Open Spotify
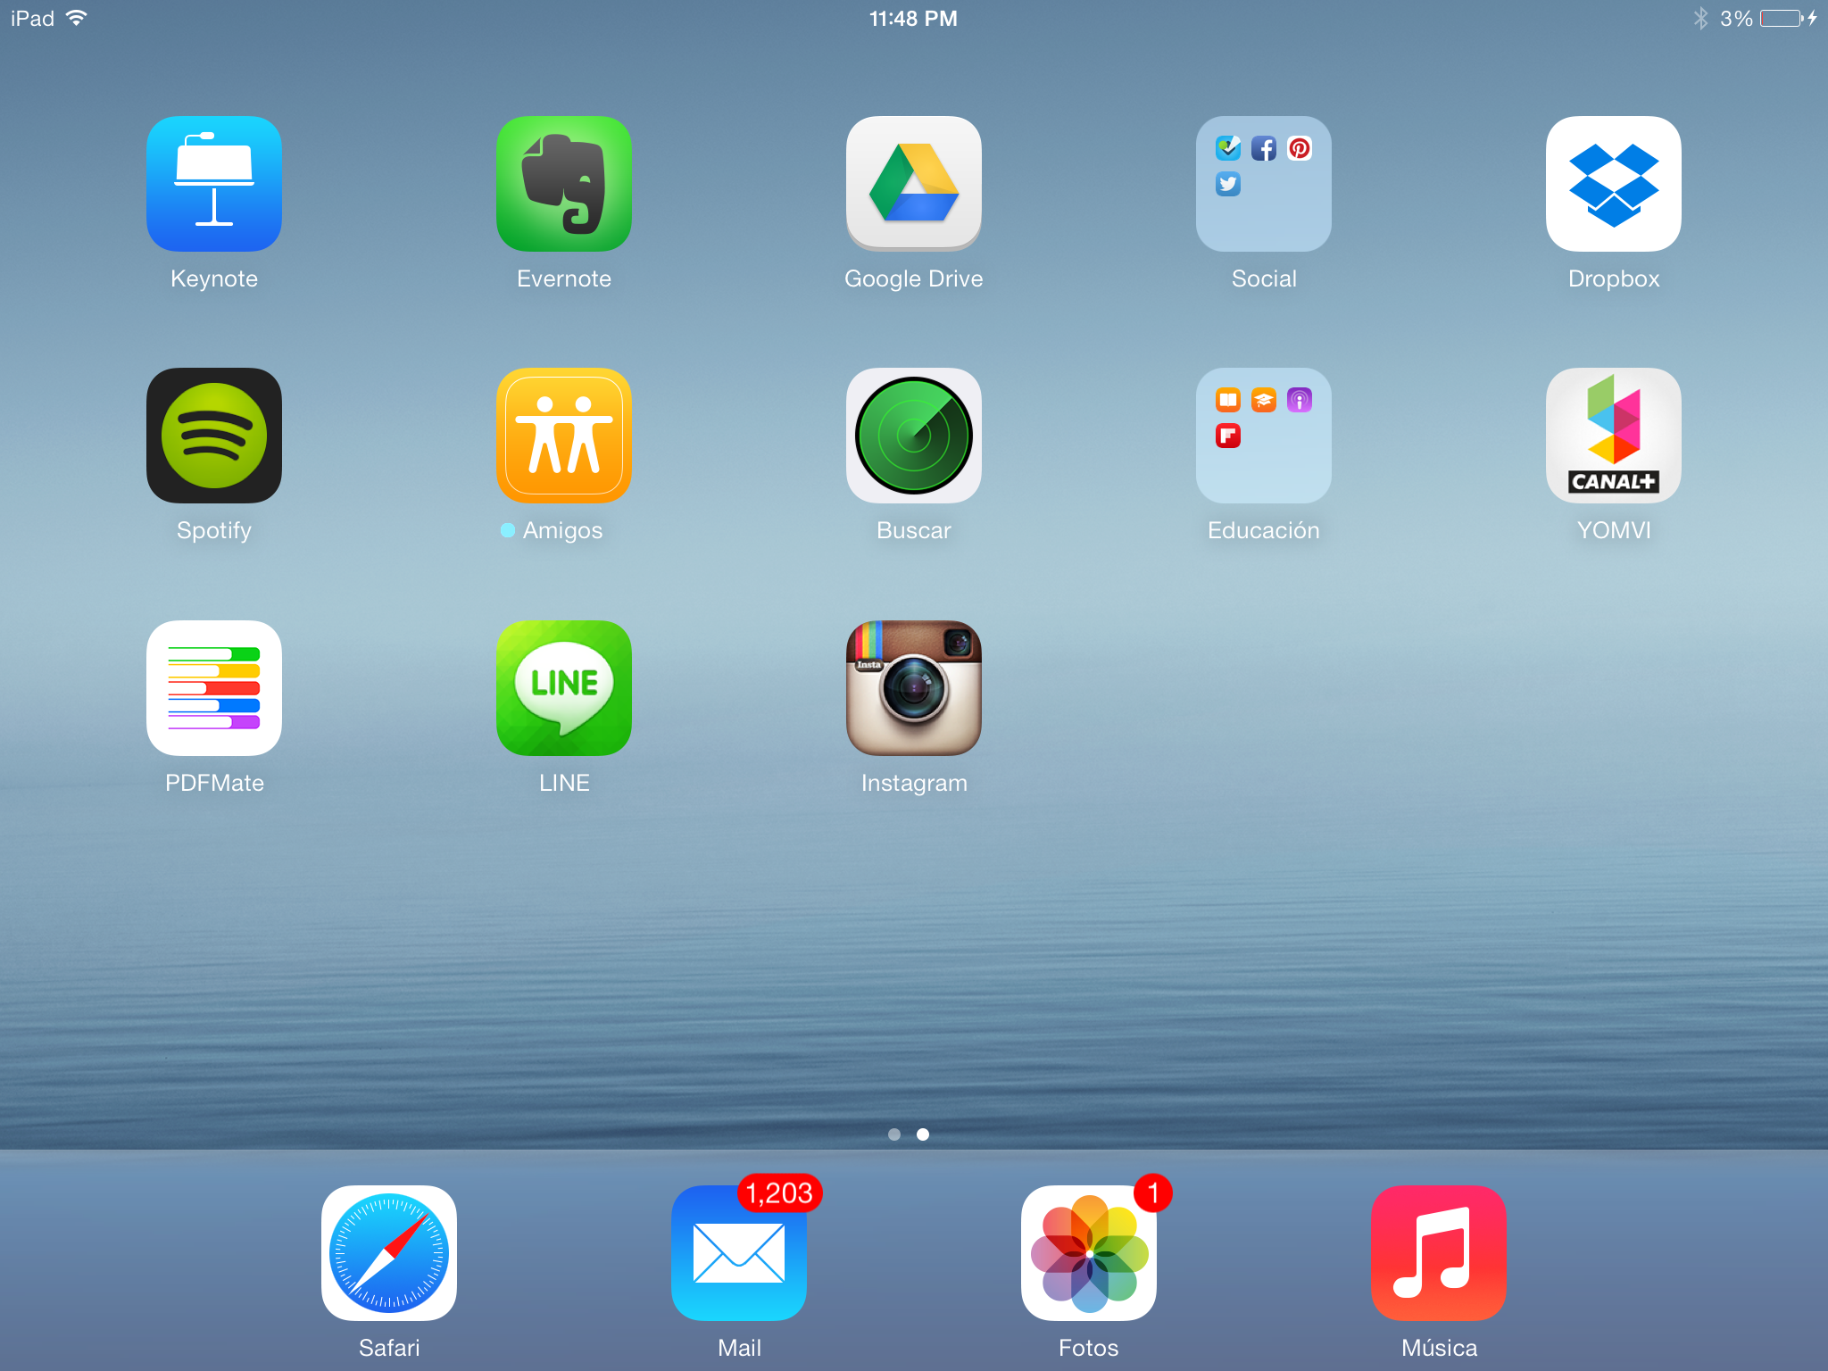Image resolution: width=1828 pixels, height=1371 pixels. tap(214, 436)
